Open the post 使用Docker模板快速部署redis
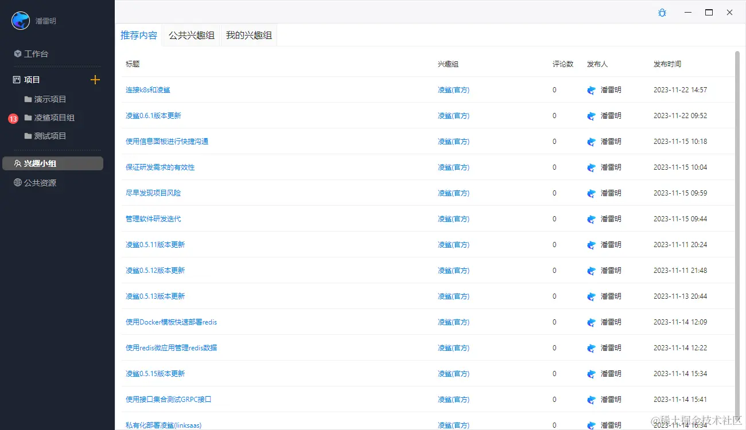The height and width of the screenshot is (430, 746). click(x=172, y=322)
